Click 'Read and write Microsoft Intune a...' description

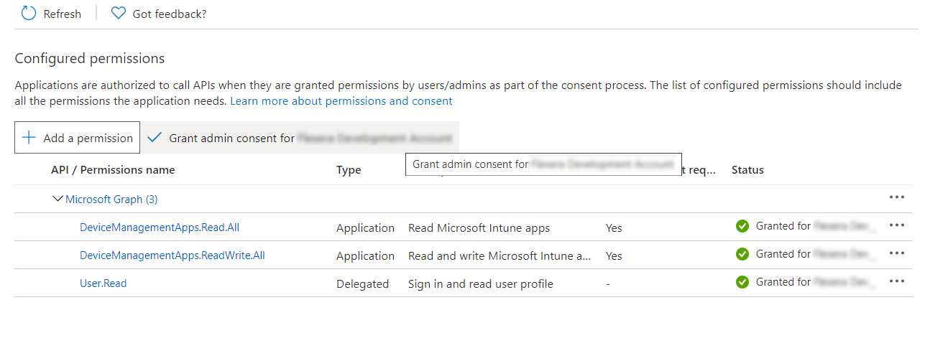click(500, 256)
